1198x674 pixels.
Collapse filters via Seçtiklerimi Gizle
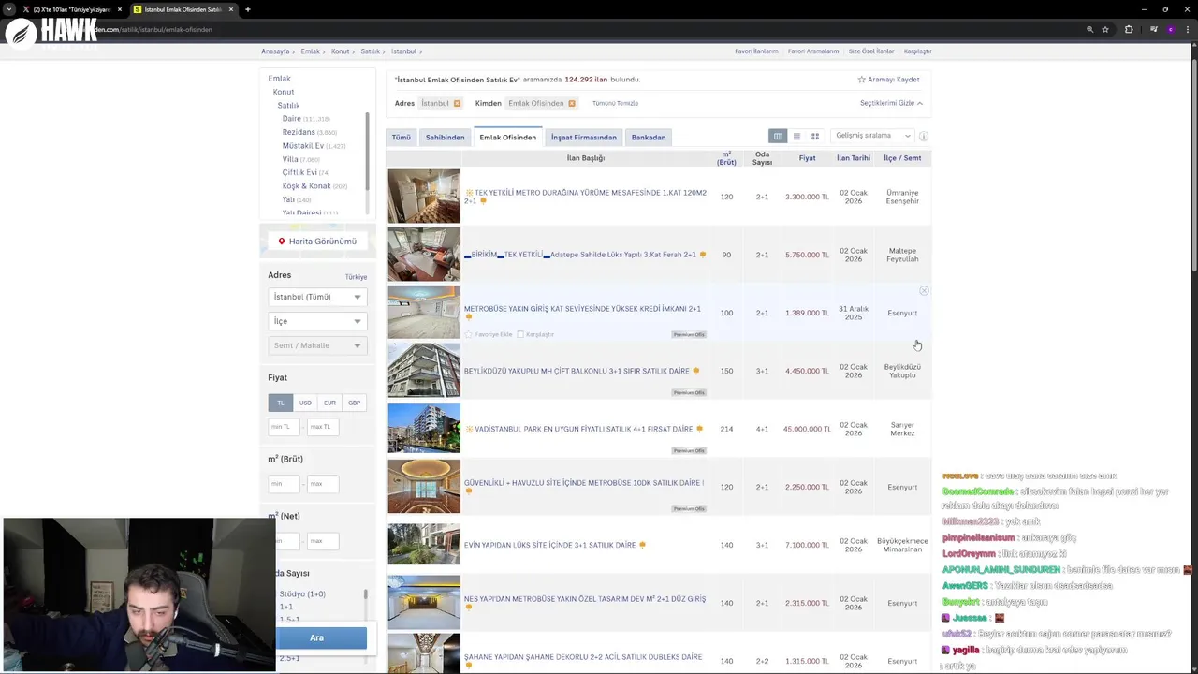tap(891, 103)
